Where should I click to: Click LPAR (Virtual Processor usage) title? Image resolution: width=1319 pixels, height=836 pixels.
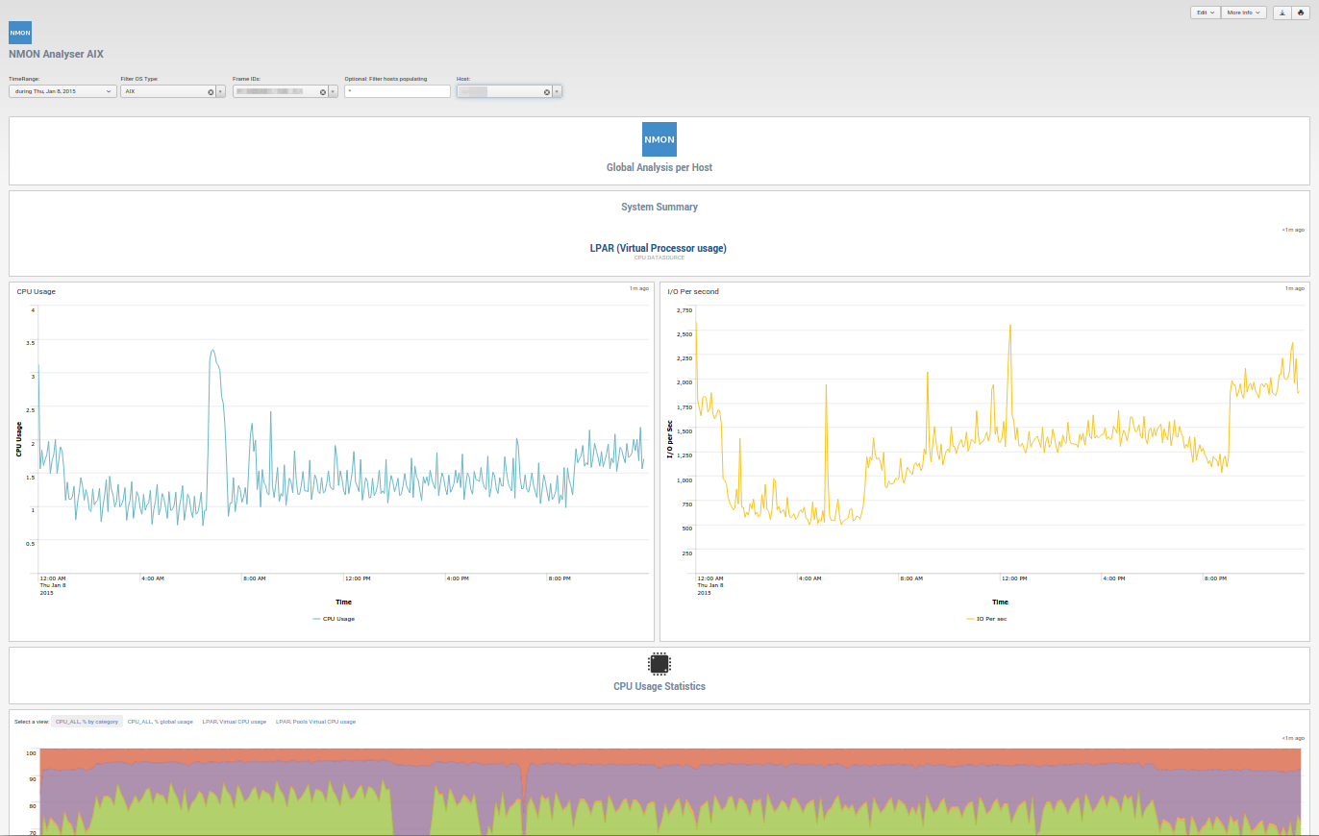pos(659,248)
